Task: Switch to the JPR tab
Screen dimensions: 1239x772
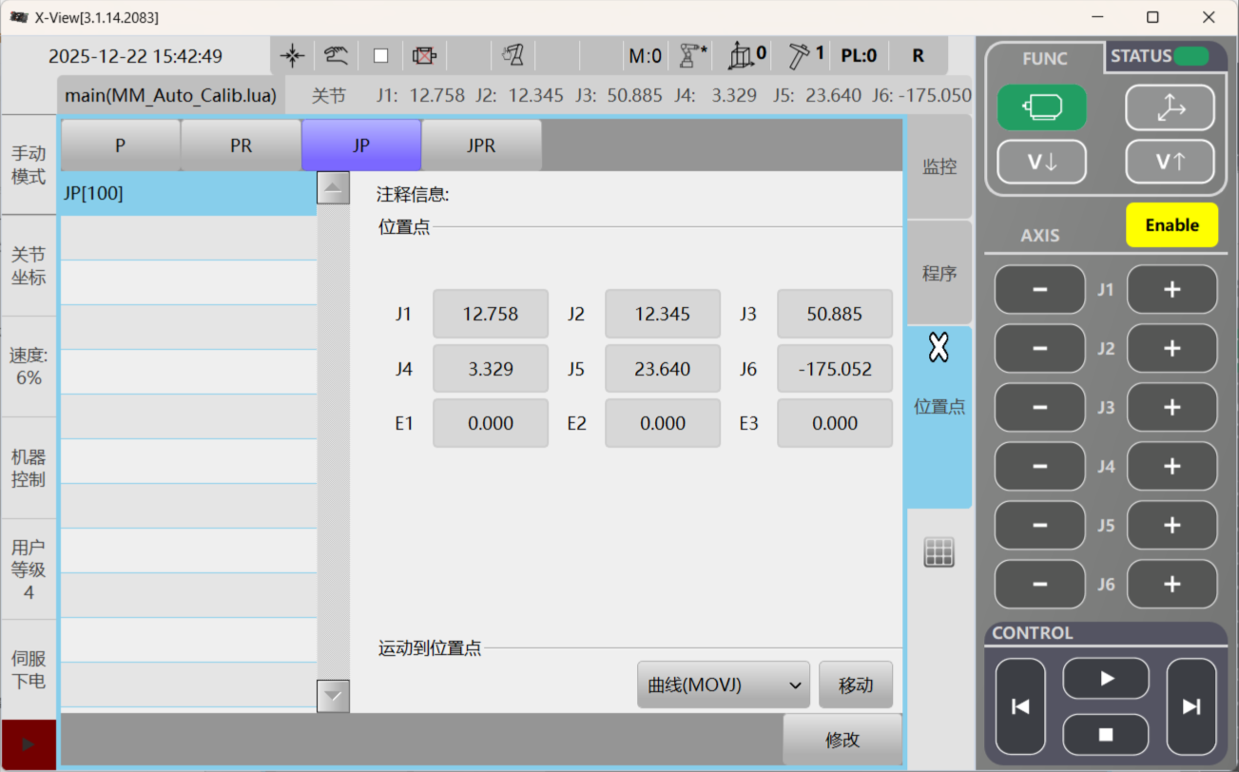Action: coord(481,145)
